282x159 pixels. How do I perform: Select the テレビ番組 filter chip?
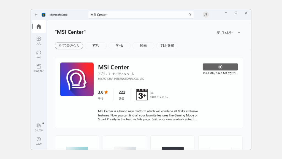[x=167, y=46]
